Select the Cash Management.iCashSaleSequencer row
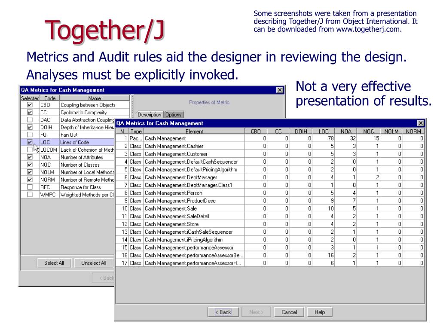Viewport: 440px width, 330px height. click(270, 232)
